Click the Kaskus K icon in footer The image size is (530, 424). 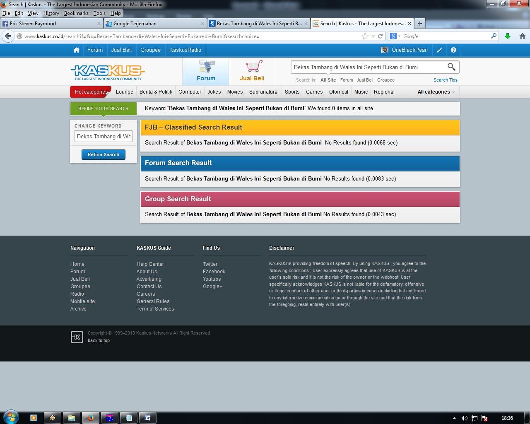[x=77, y=337]
